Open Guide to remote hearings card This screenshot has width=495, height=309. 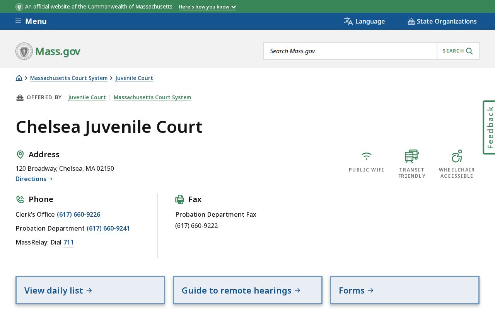click(x=247, y=290)
